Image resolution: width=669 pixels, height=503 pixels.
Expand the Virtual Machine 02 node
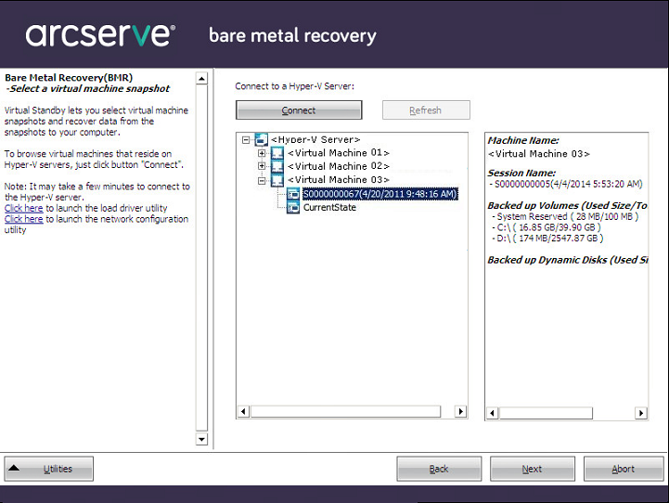263,167
